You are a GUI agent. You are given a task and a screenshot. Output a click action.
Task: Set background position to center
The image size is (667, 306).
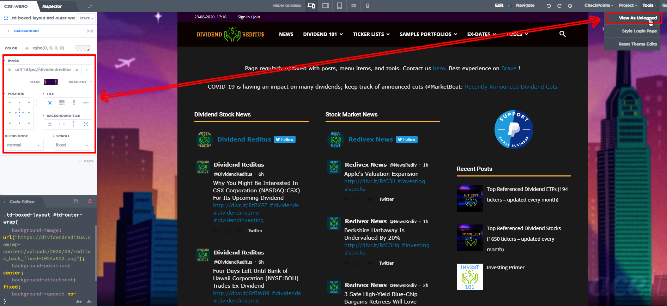click(x=19, y=113)
